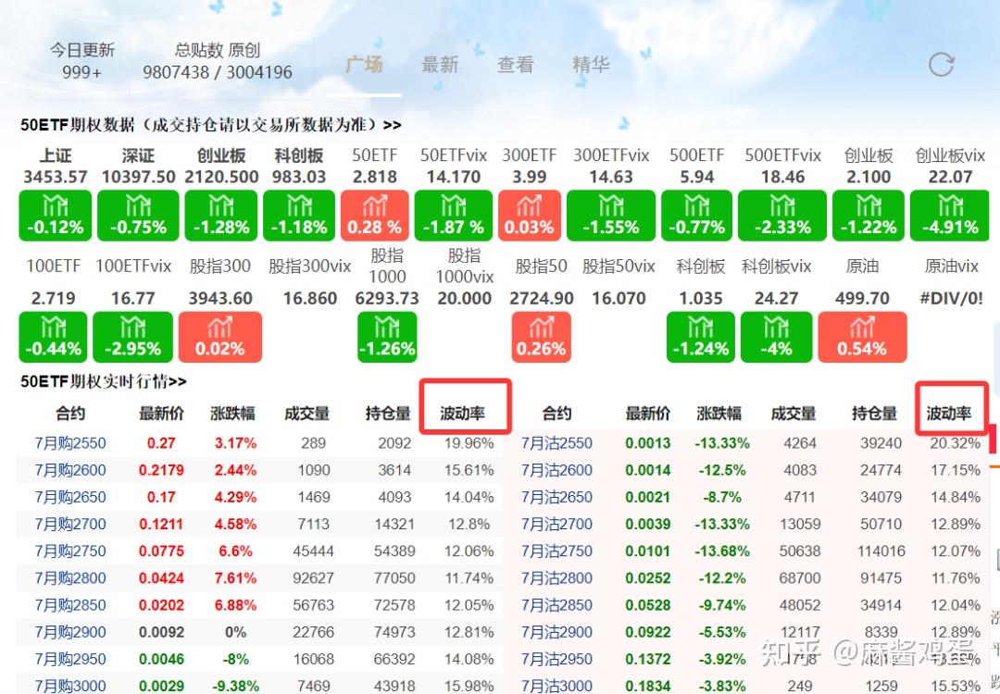Click the 查看 menu item

[516, 64]
